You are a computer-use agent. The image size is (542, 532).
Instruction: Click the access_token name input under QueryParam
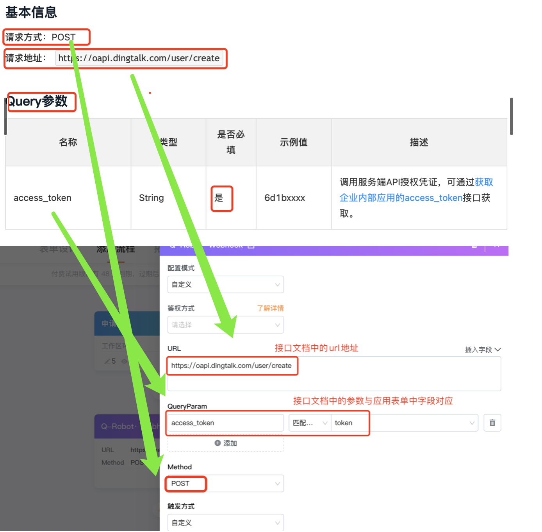(226, 423)
